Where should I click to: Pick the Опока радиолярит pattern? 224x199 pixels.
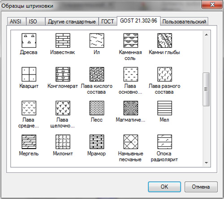[164, 142]
